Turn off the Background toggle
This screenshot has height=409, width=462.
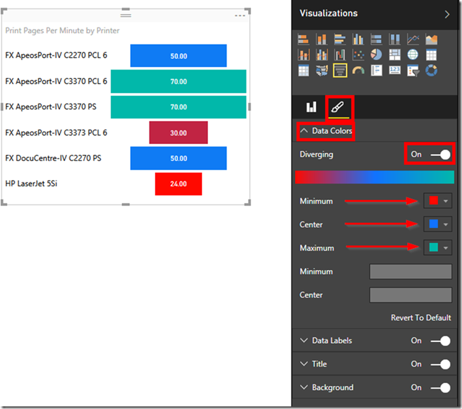(440, 388)
